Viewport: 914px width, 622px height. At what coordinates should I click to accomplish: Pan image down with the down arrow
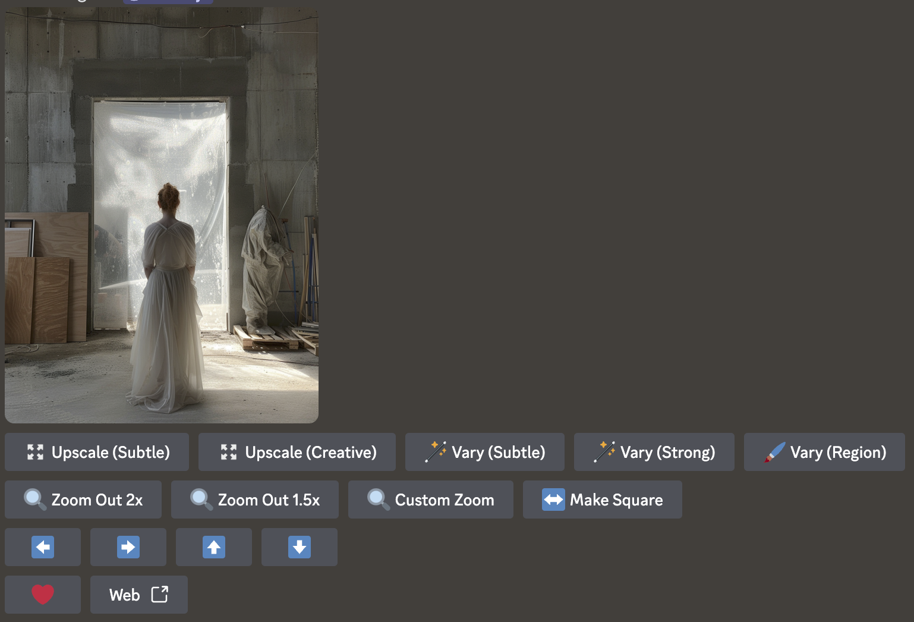point(300,547)
